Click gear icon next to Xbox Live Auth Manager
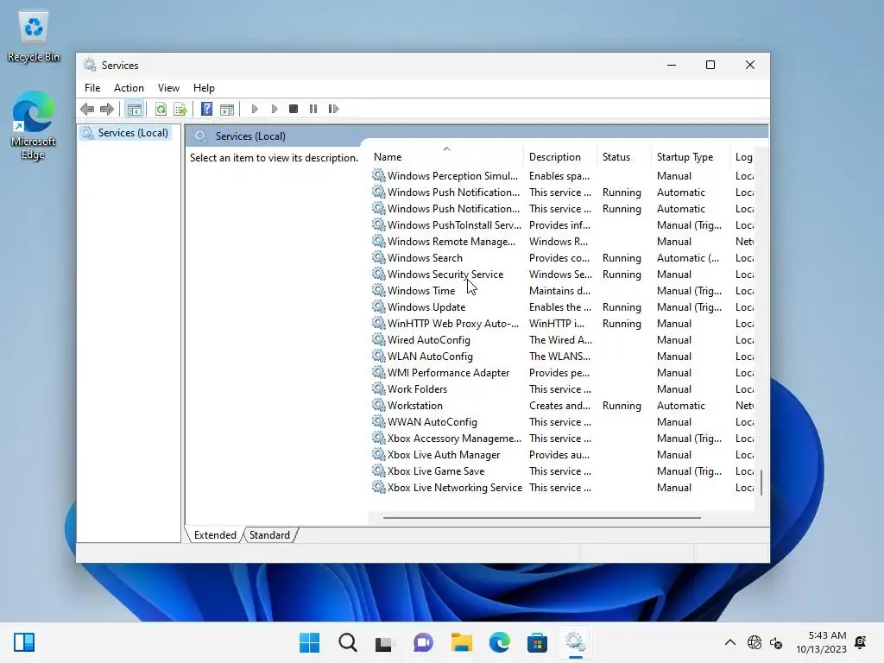 (379, 454)
